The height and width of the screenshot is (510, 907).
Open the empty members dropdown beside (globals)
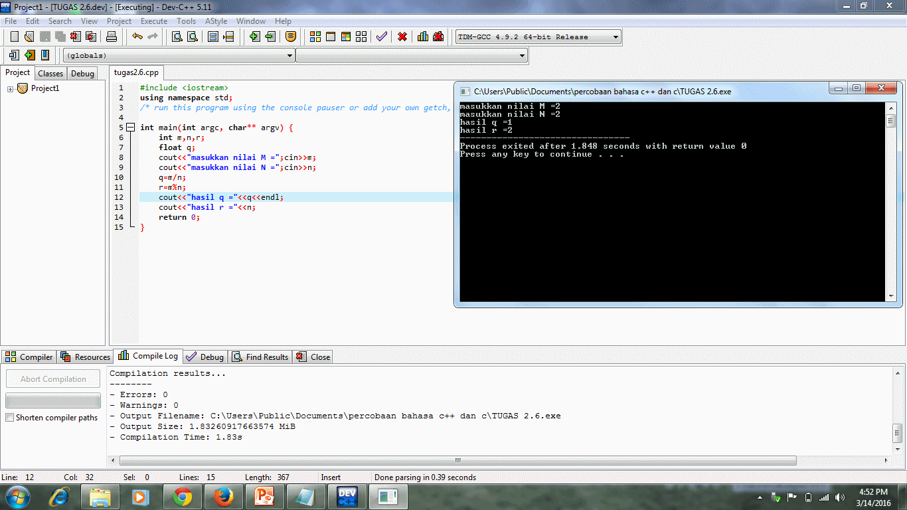click(412, 56)
